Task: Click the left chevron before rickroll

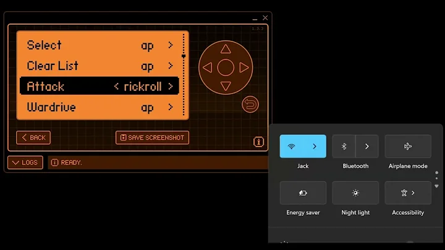Action: click(116, 87)
